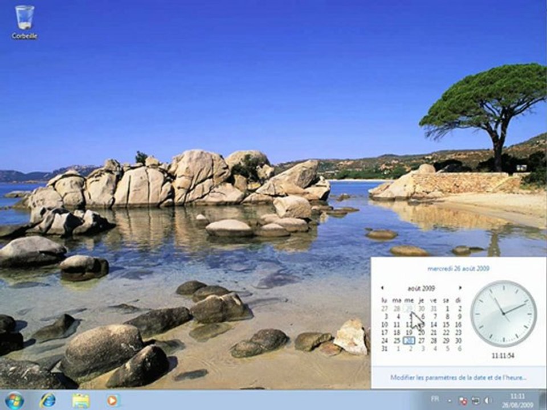Click 'mercredi 26 août 2009' date link

click(458, 268)
